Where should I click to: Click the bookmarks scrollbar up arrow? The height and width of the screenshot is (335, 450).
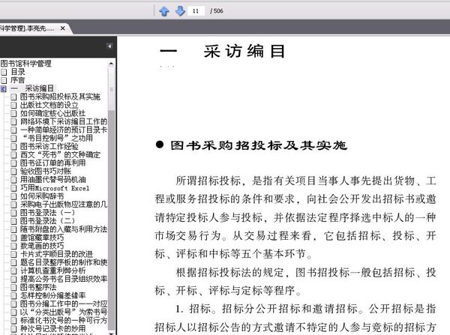click(111, 64)
